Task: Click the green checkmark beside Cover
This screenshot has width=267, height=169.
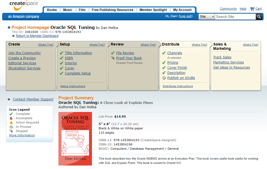Action: pos(61,68)
